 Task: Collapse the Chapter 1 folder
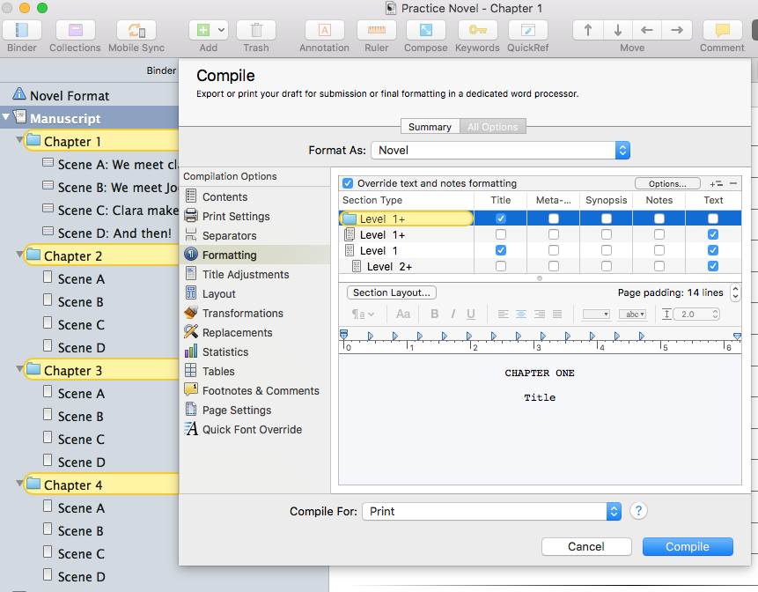(18, 141)
